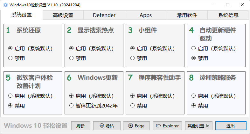
Task: Click the 退出 exit button
Action: coord(231,126)
